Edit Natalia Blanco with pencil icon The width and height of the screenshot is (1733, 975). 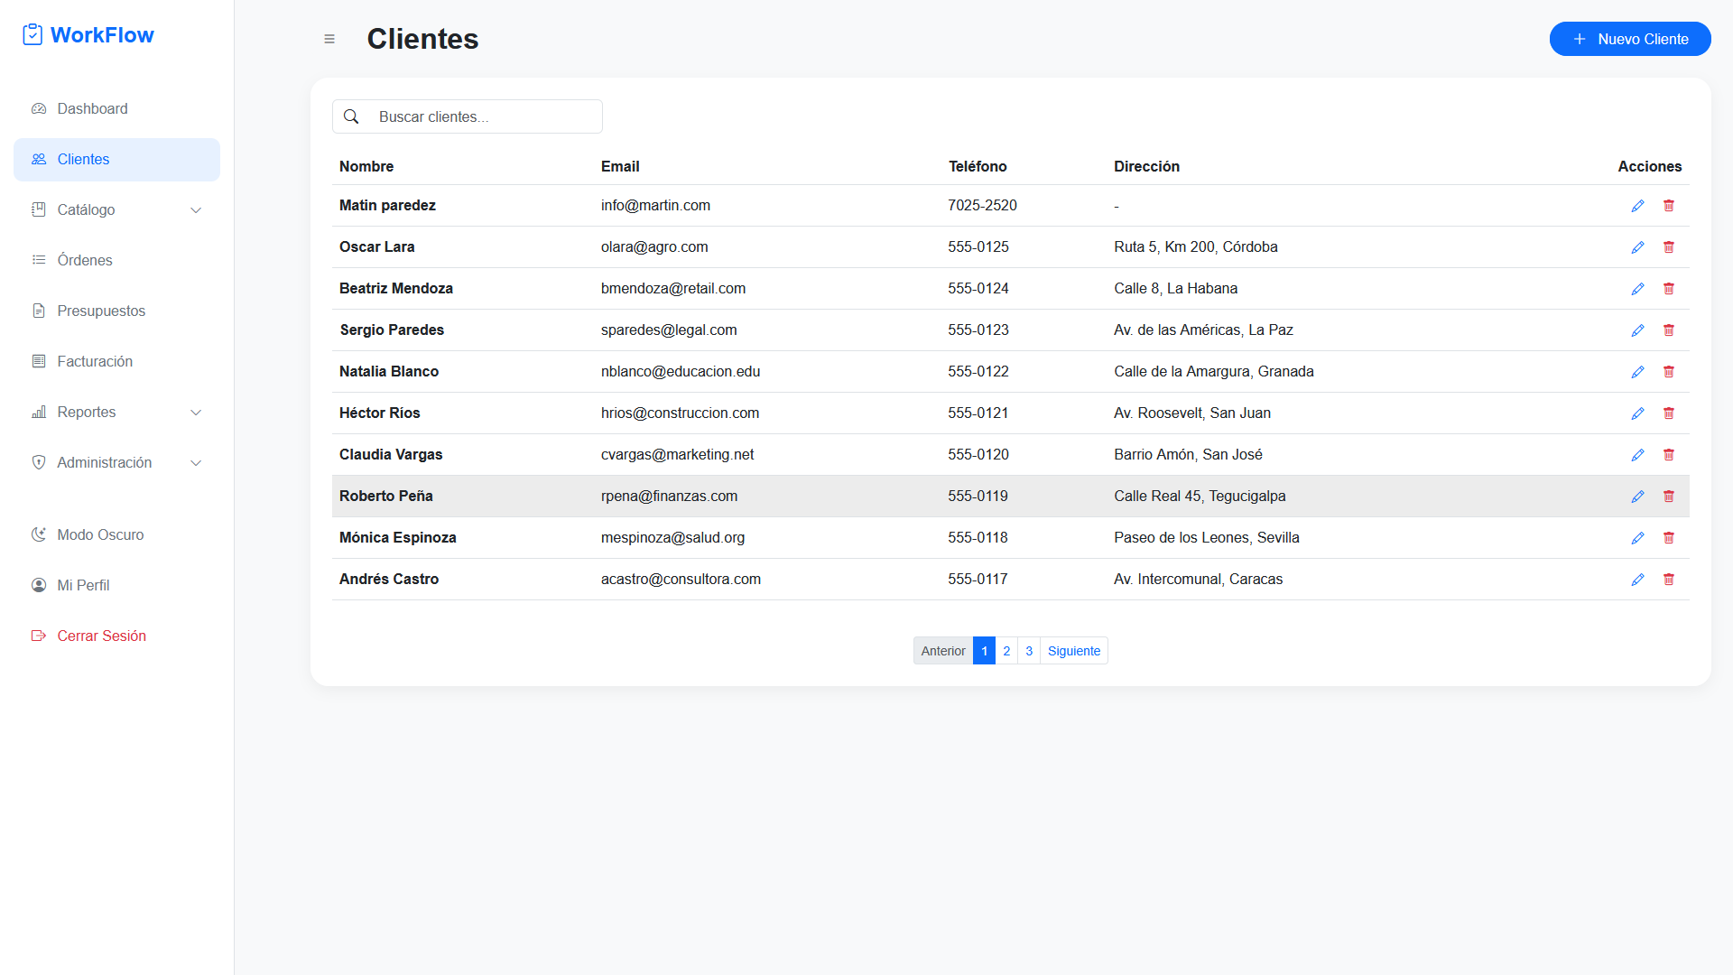[1637, 372]
